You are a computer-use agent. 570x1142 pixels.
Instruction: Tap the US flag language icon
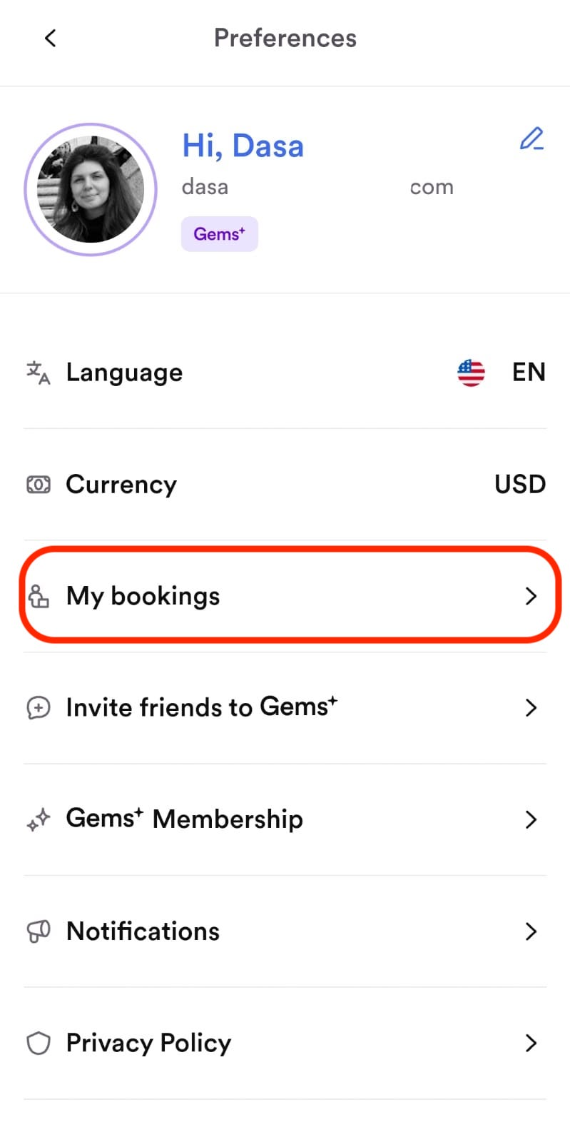(x=471, y=373)
